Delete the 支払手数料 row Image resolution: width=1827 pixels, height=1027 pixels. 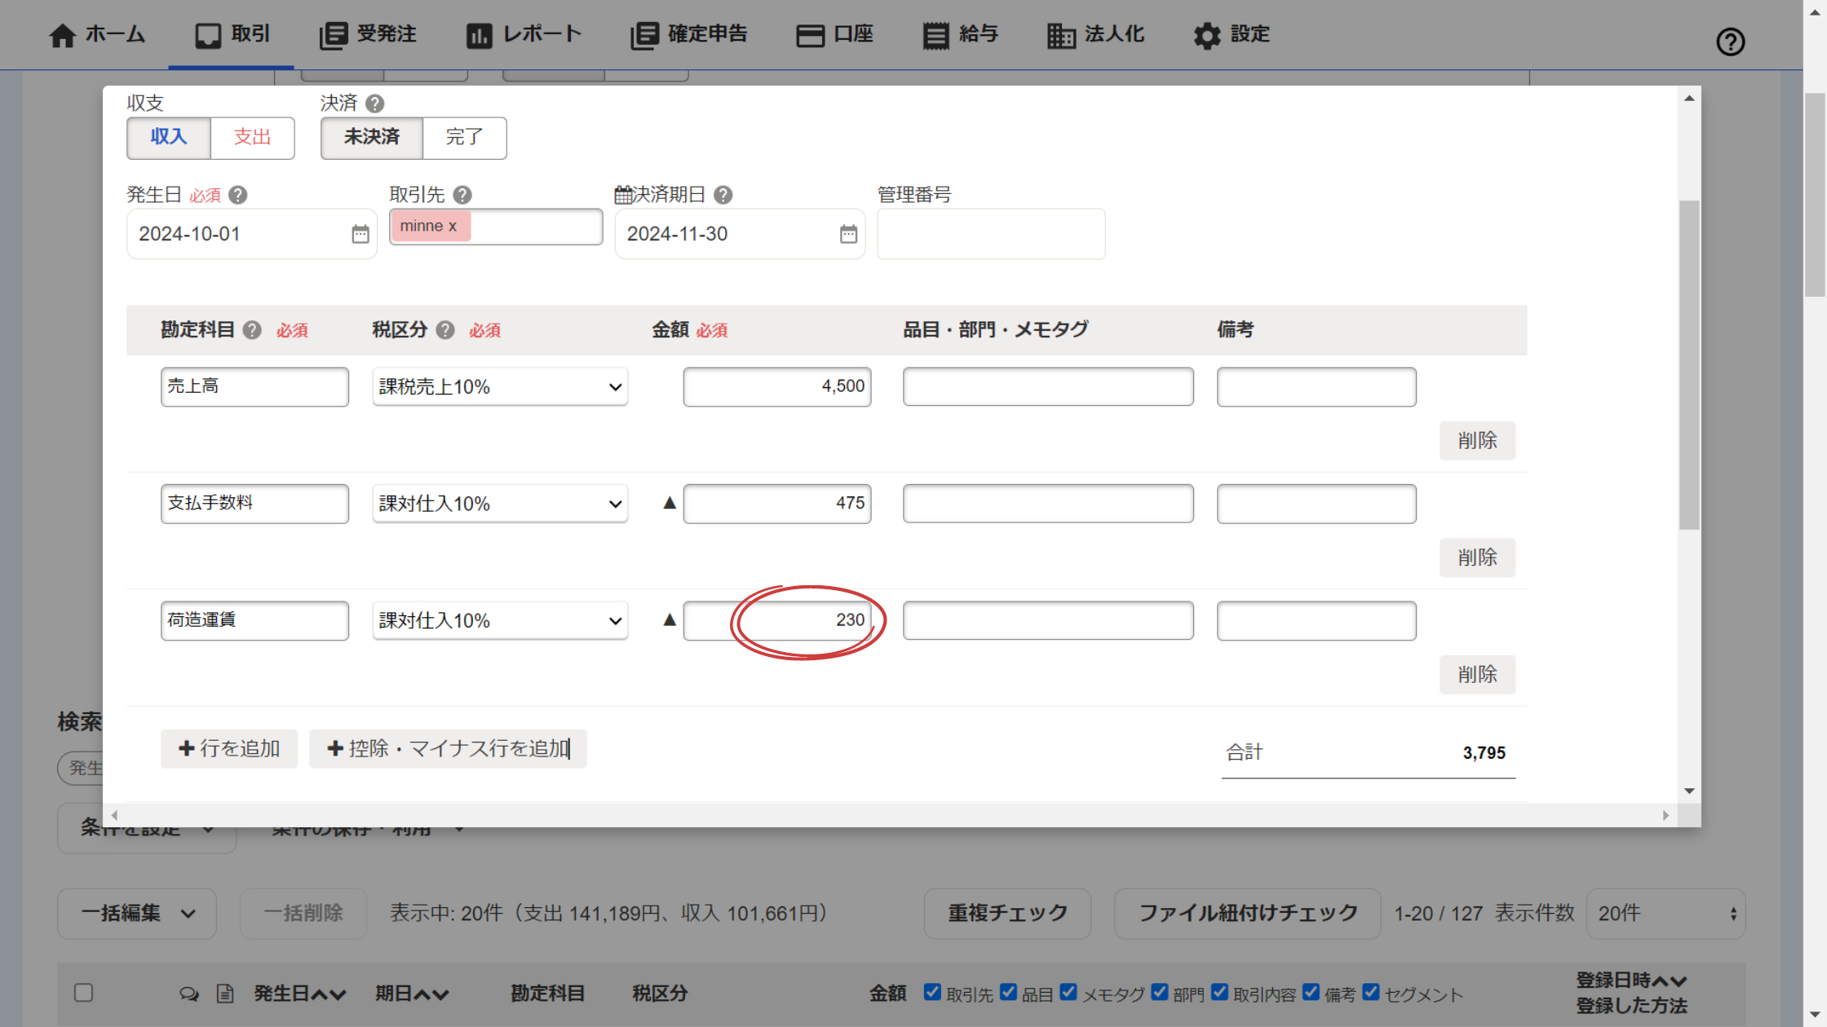[x=1476, y=558]
